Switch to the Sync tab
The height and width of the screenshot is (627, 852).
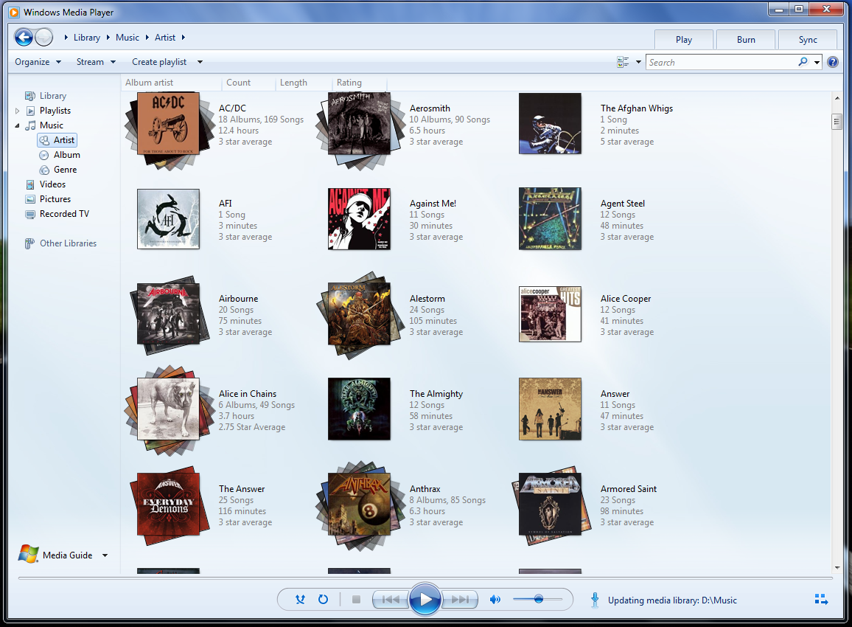[x=808, y=40]
